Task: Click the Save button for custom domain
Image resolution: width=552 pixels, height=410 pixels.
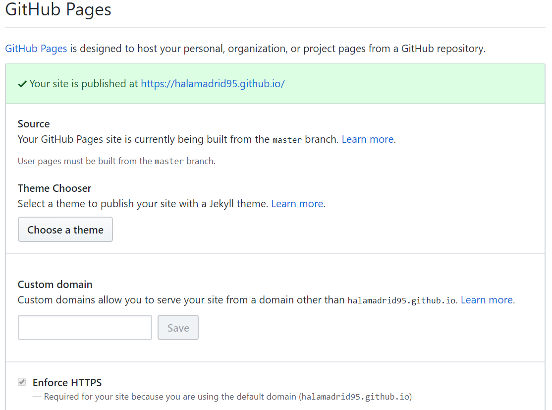Action: pos(178,328)
